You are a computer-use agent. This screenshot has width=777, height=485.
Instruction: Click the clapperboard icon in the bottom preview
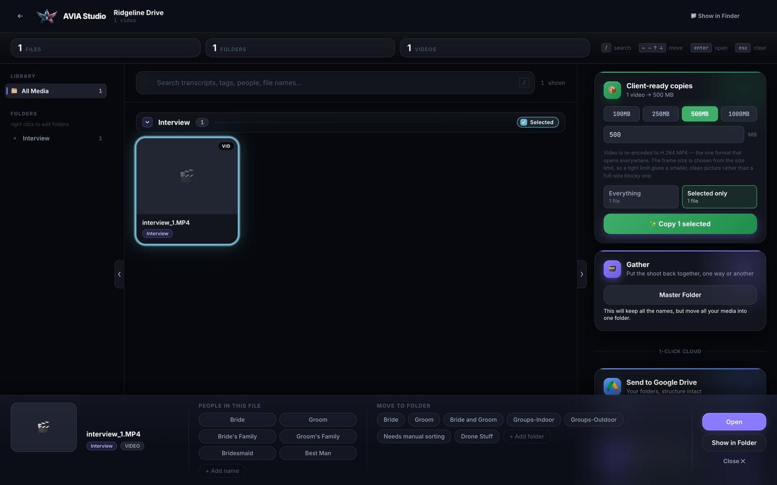pyautogui.click(x=43, y=427)
